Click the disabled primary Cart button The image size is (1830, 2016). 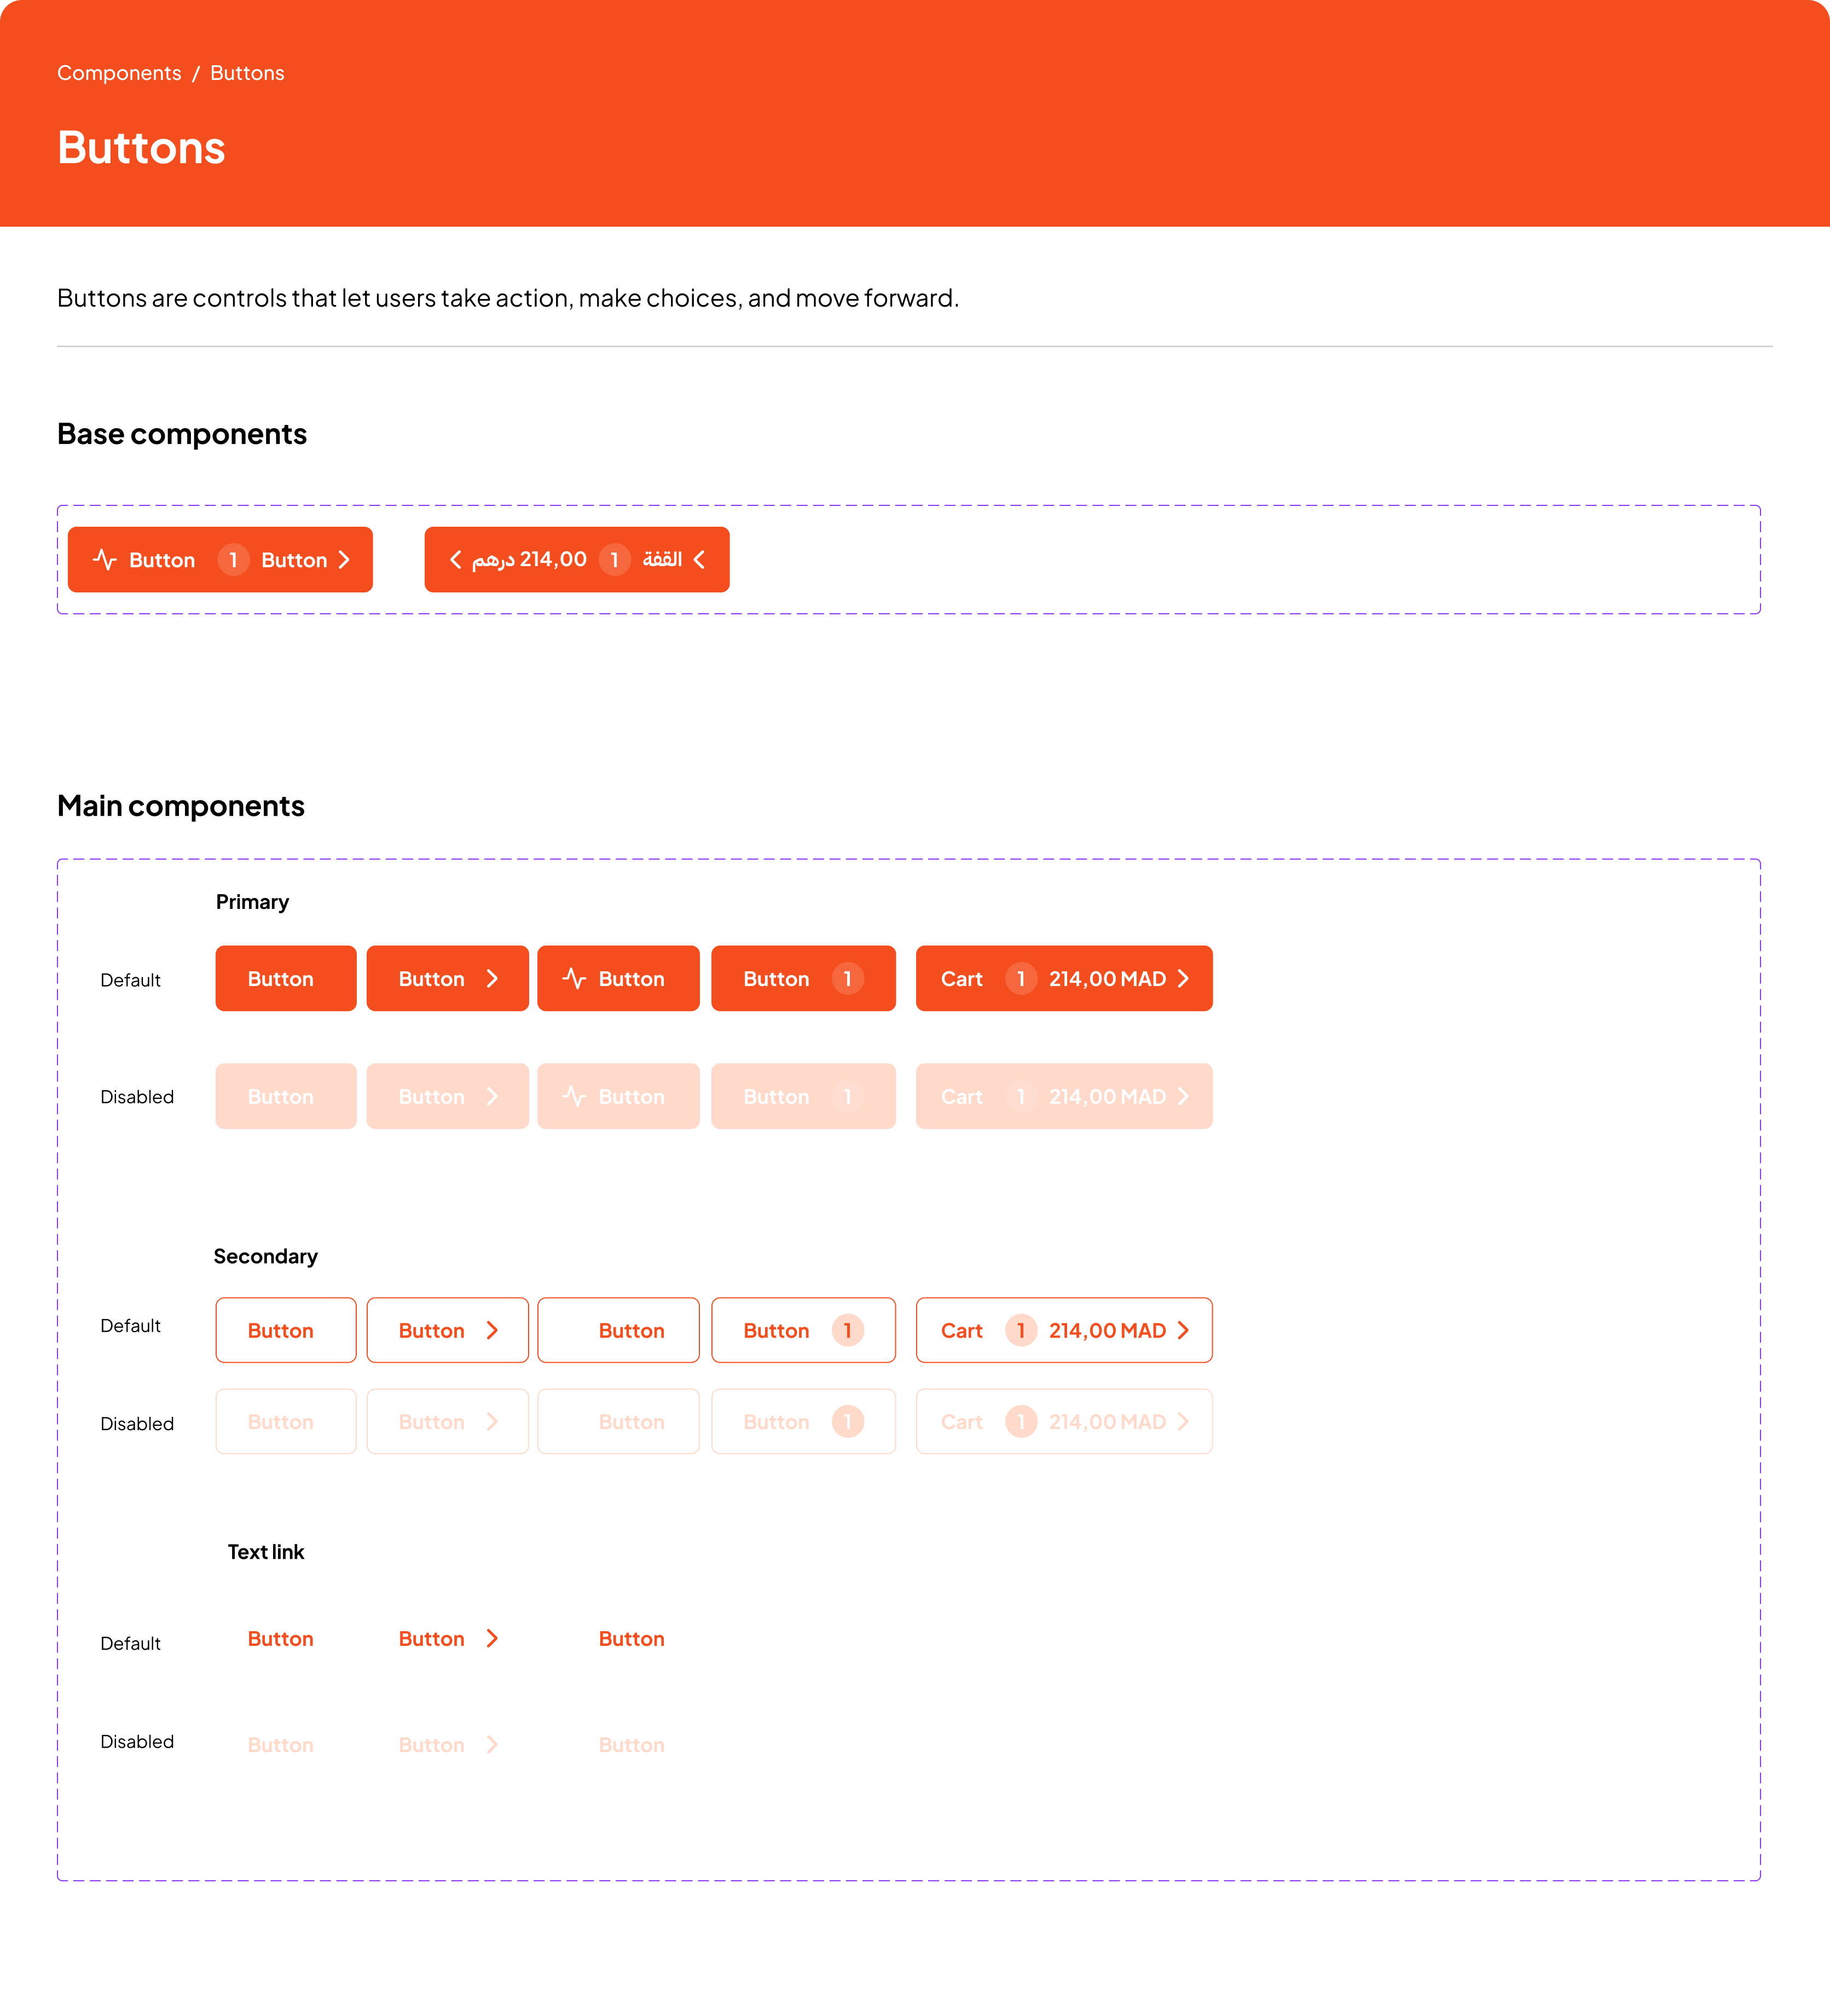(1063, 1096)
